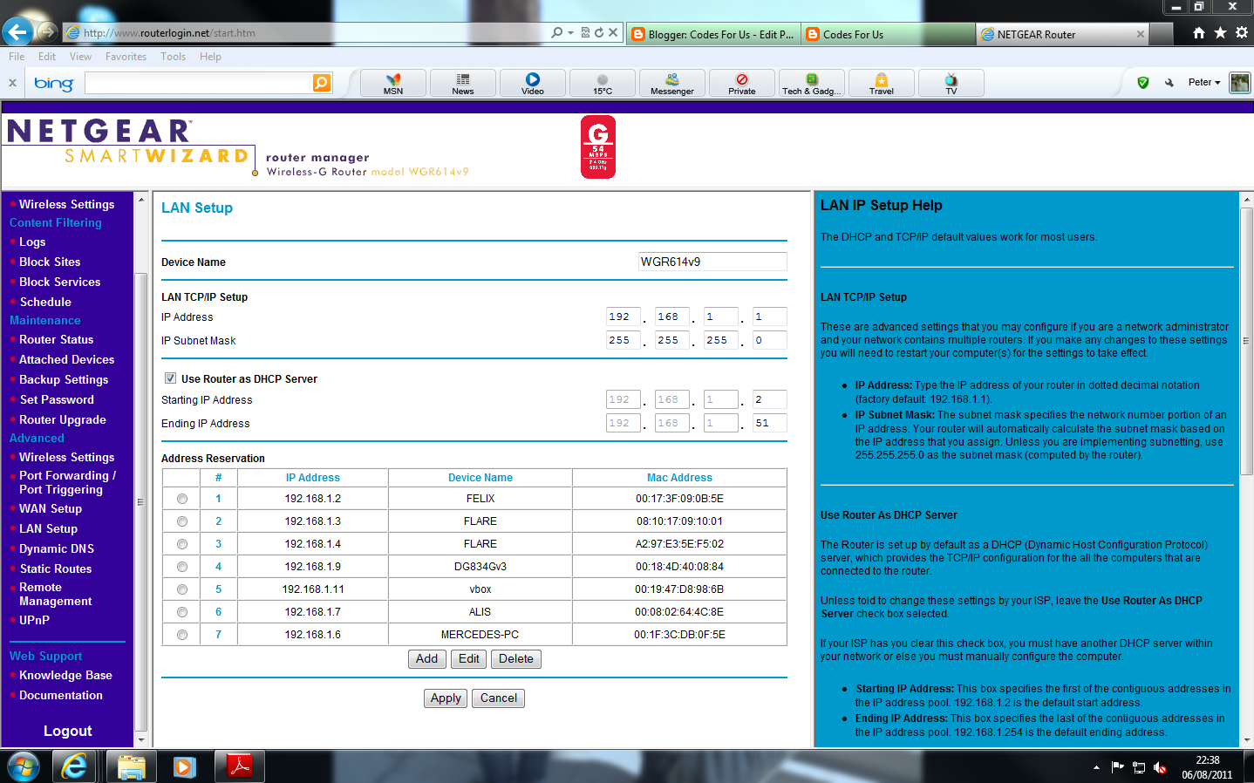
Task: Click the Bing toolbar wrench icon
Action: [1169, 83]
